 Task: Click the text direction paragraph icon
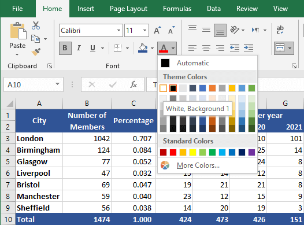[255, 30]
